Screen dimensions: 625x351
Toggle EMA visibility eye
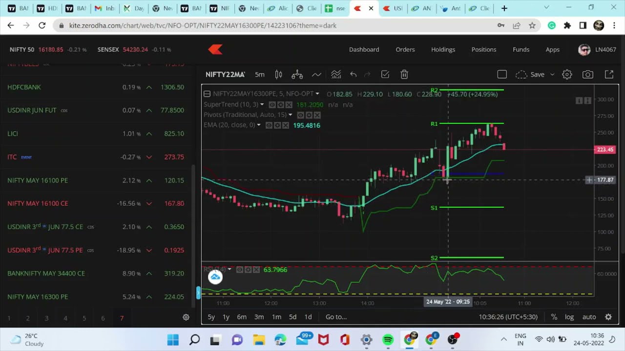tap(269, 125)
